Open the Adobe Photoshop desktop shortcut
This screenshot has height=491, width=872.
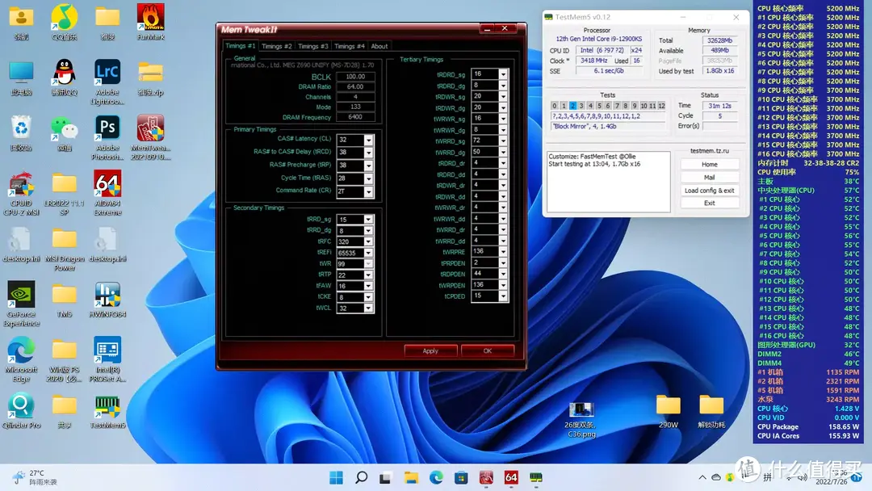(x=107, y=137)
